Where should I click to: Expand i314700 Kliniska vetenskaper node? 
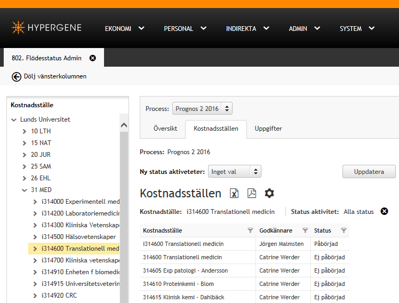(35, 260)
